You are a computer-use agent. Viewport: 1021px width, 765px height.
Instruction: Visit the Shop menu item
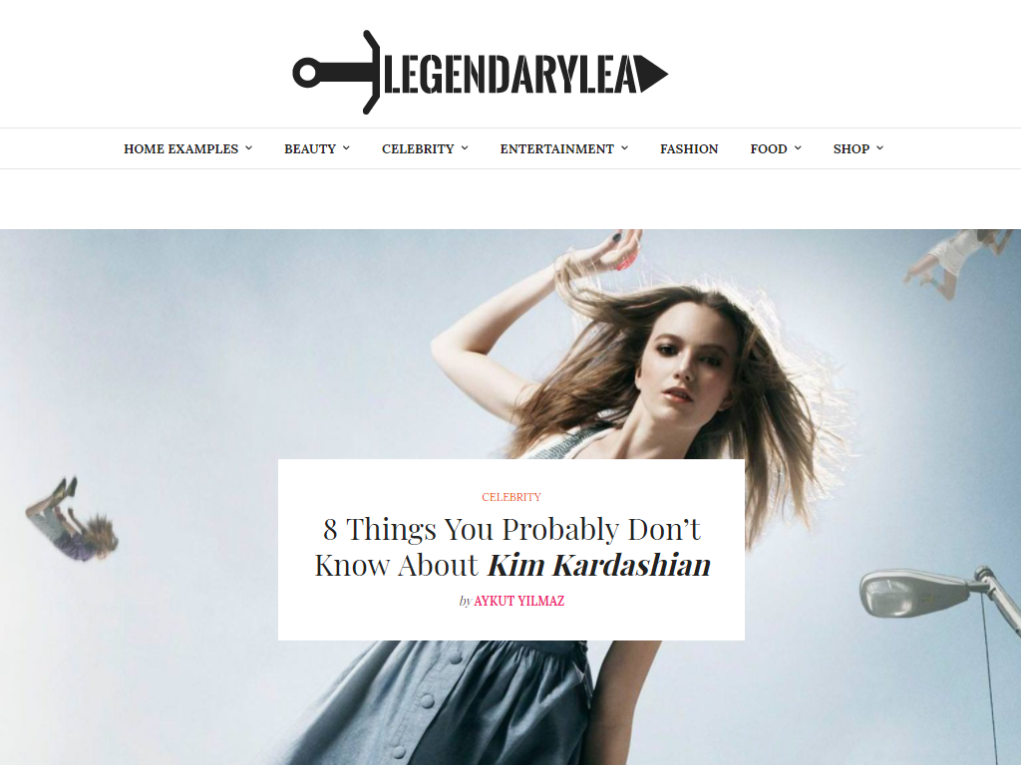coord(851,149)
